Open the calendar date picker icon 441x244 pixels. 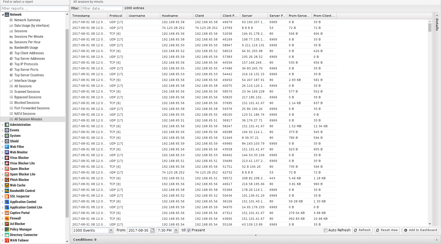click(153, 230)
